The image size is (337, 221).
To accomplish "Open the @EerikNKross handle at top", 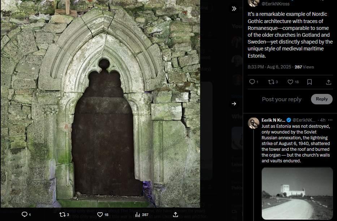I will coord(275,4).
